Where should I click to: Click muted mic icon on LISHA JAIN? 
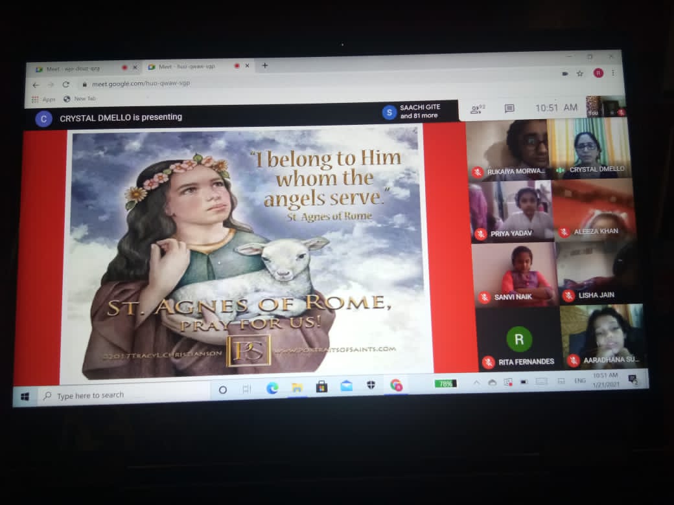click(569, 295)
